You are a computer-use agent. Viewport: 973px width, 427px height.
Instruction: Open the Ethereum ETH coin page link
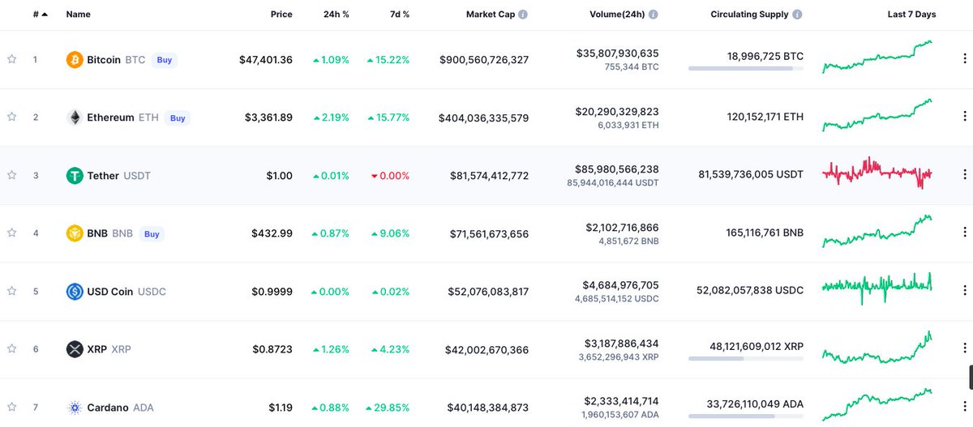tap(122, 117)
